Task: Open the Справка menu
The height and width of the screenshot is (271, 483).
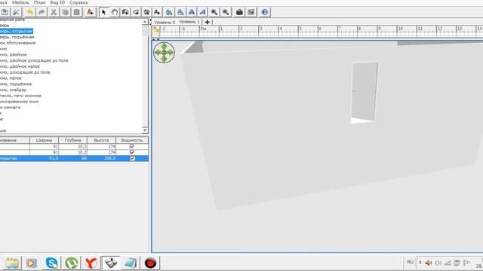Action: coord(78,2)
